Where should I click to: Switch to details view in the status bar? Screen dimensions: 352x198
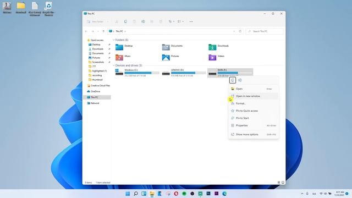(279, 183)
